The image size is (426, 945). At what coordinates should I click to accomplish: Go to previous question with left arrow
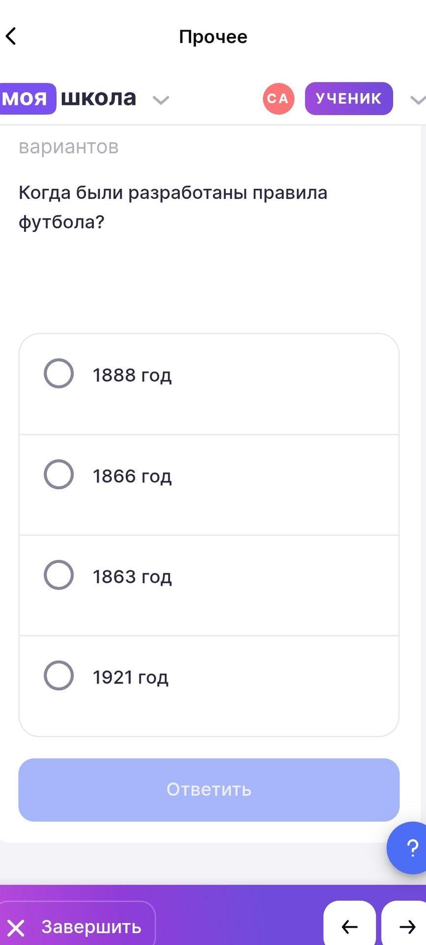pos(349,927)
